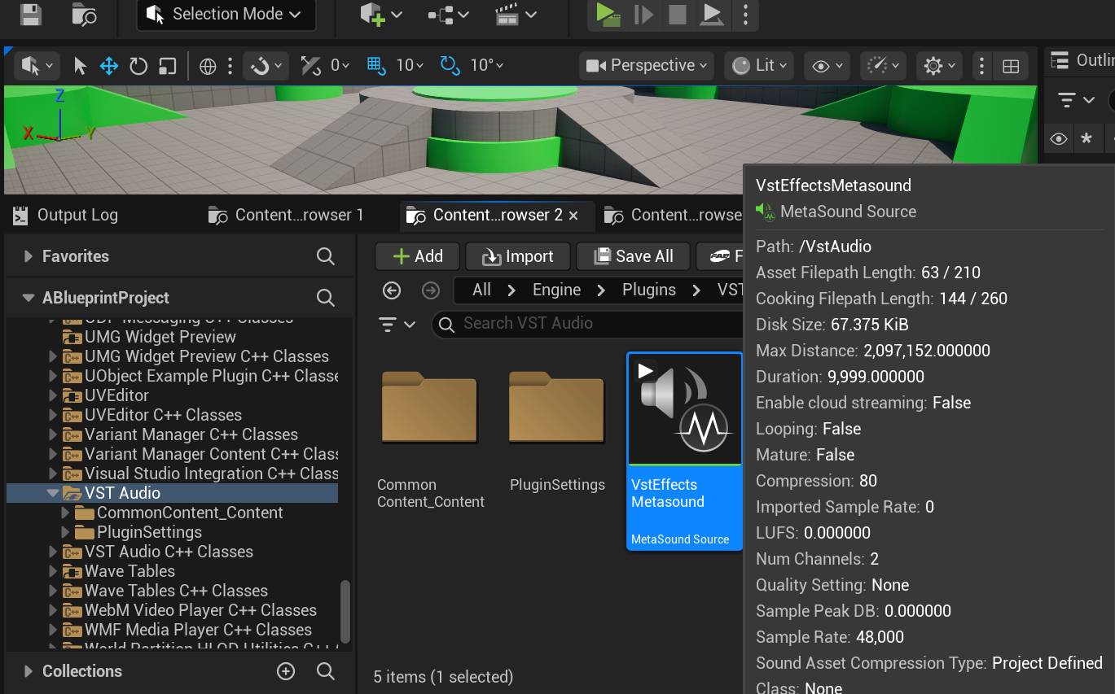
Task: Collapse the VST Audio folder tree
Action: [x=53, y=493]
